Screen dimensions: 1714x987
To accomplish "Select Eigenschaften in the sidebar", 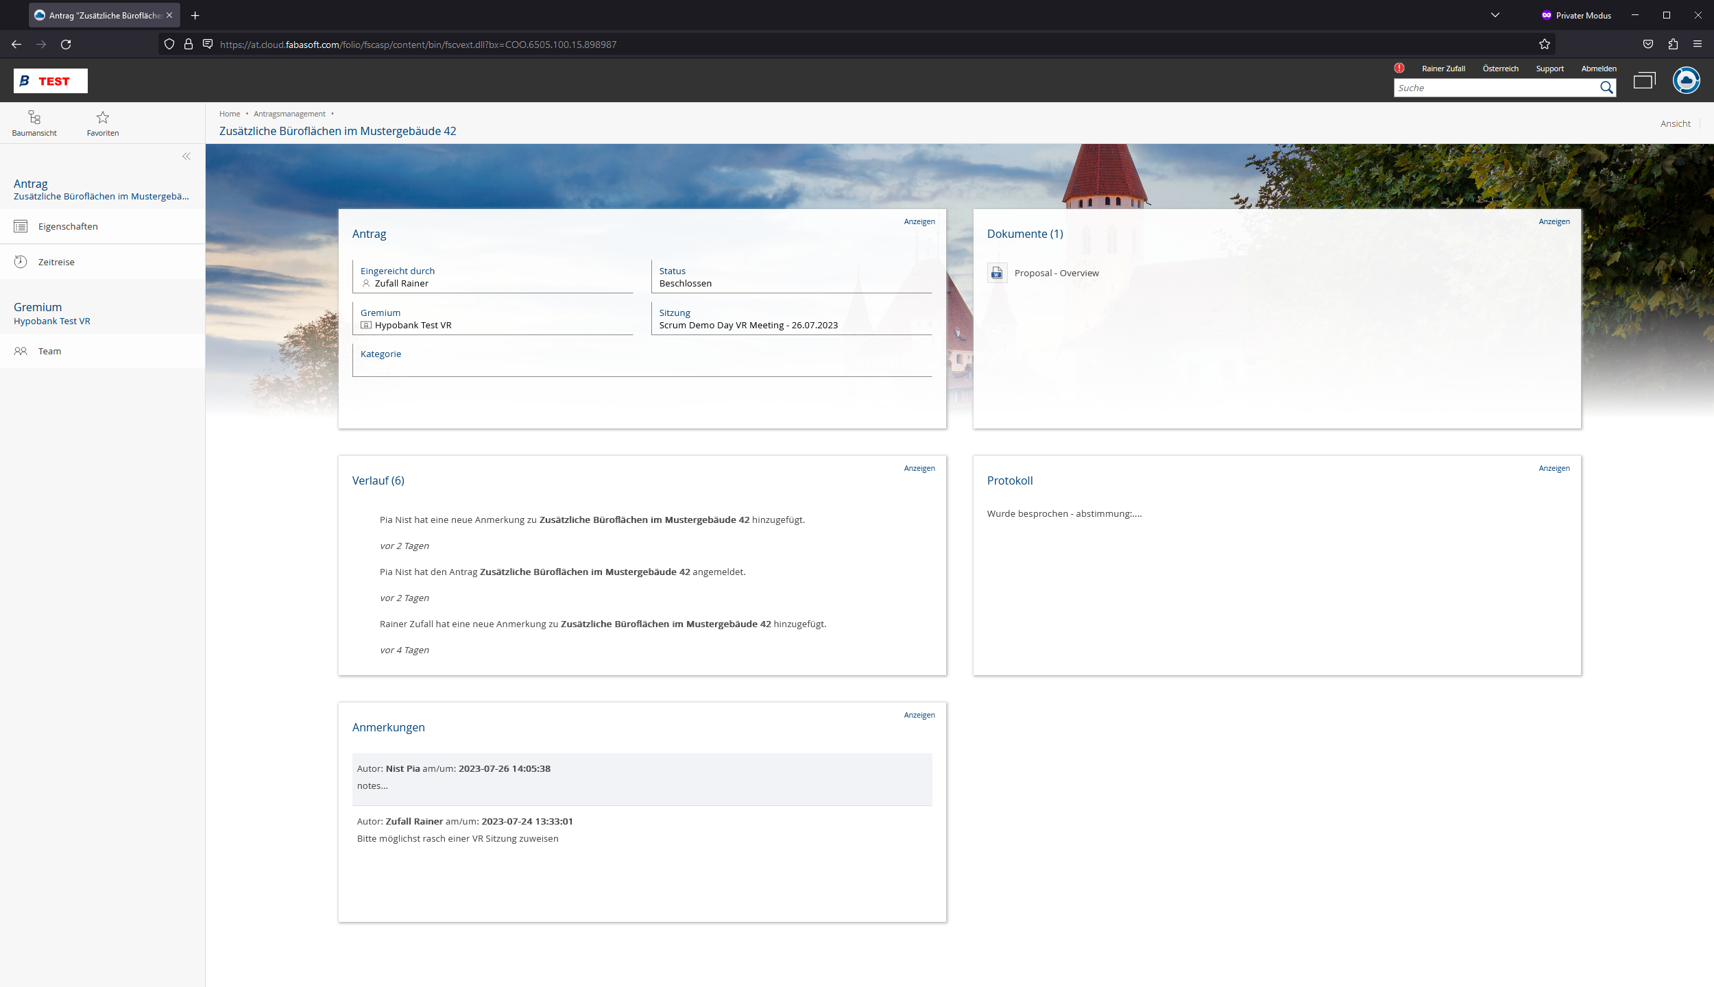I will [x=68, y=226].
